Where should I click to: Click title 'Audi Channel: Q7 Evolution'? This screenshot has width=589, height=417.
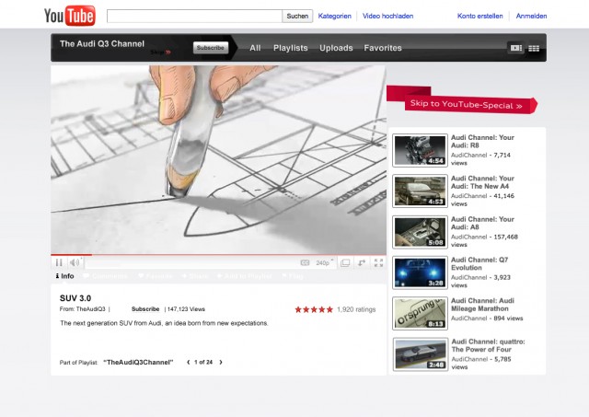[479, 263]
